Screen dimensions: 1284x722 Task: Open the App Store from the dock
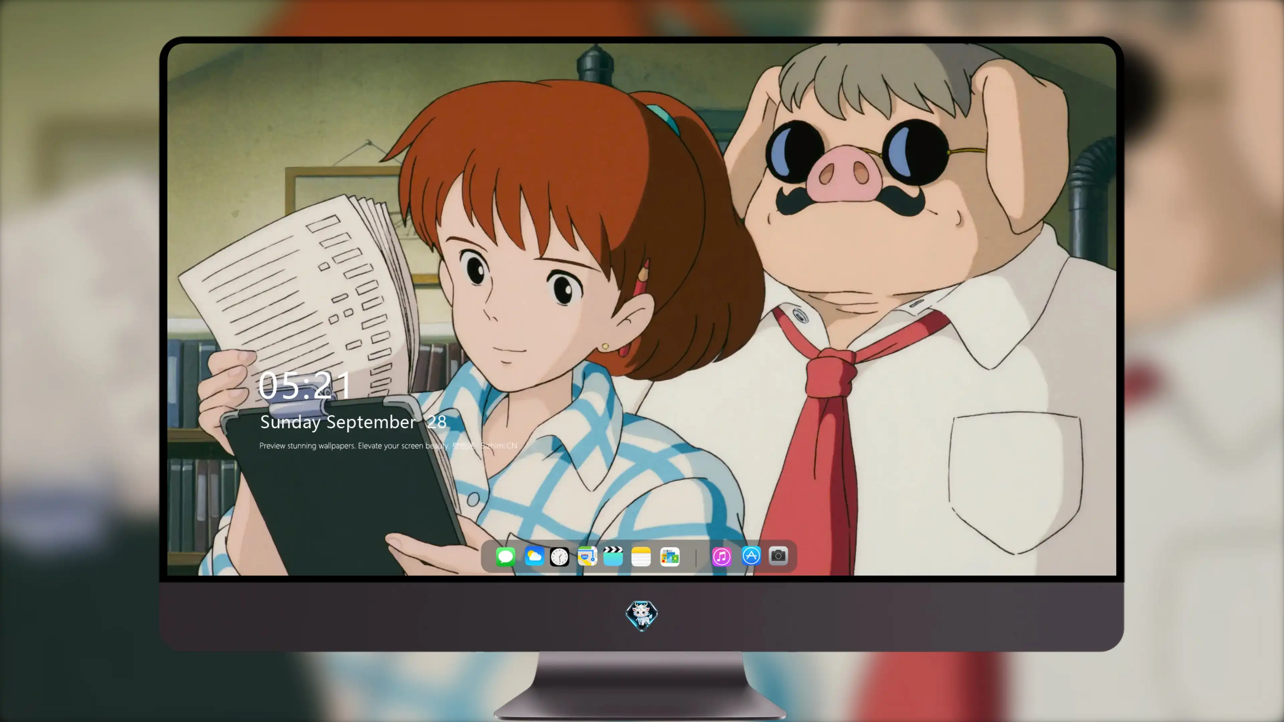click(751, 556)
